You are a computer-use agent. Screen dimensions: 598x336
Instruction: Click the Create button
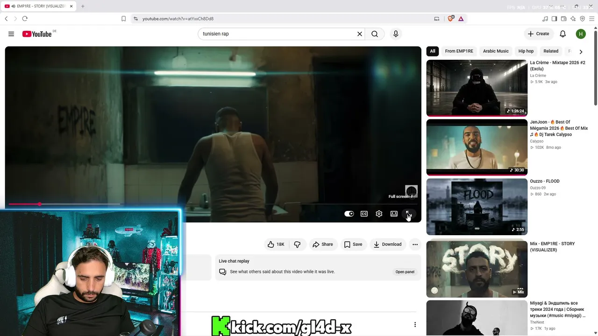tap(538, 34)
